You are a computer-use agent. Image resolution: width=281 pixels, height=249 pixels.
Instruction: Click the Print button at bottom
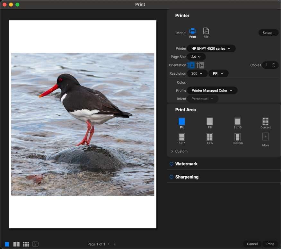[x=270, y=244]
